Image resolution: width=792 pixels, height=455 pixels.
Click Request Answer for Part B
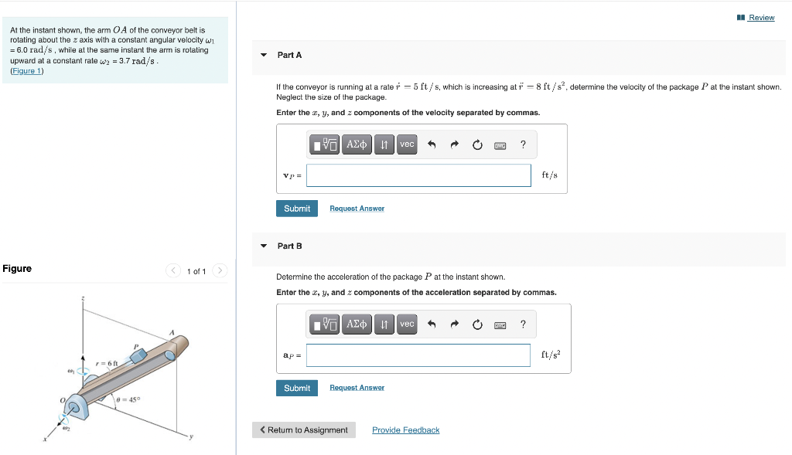[x=357, y=387]
